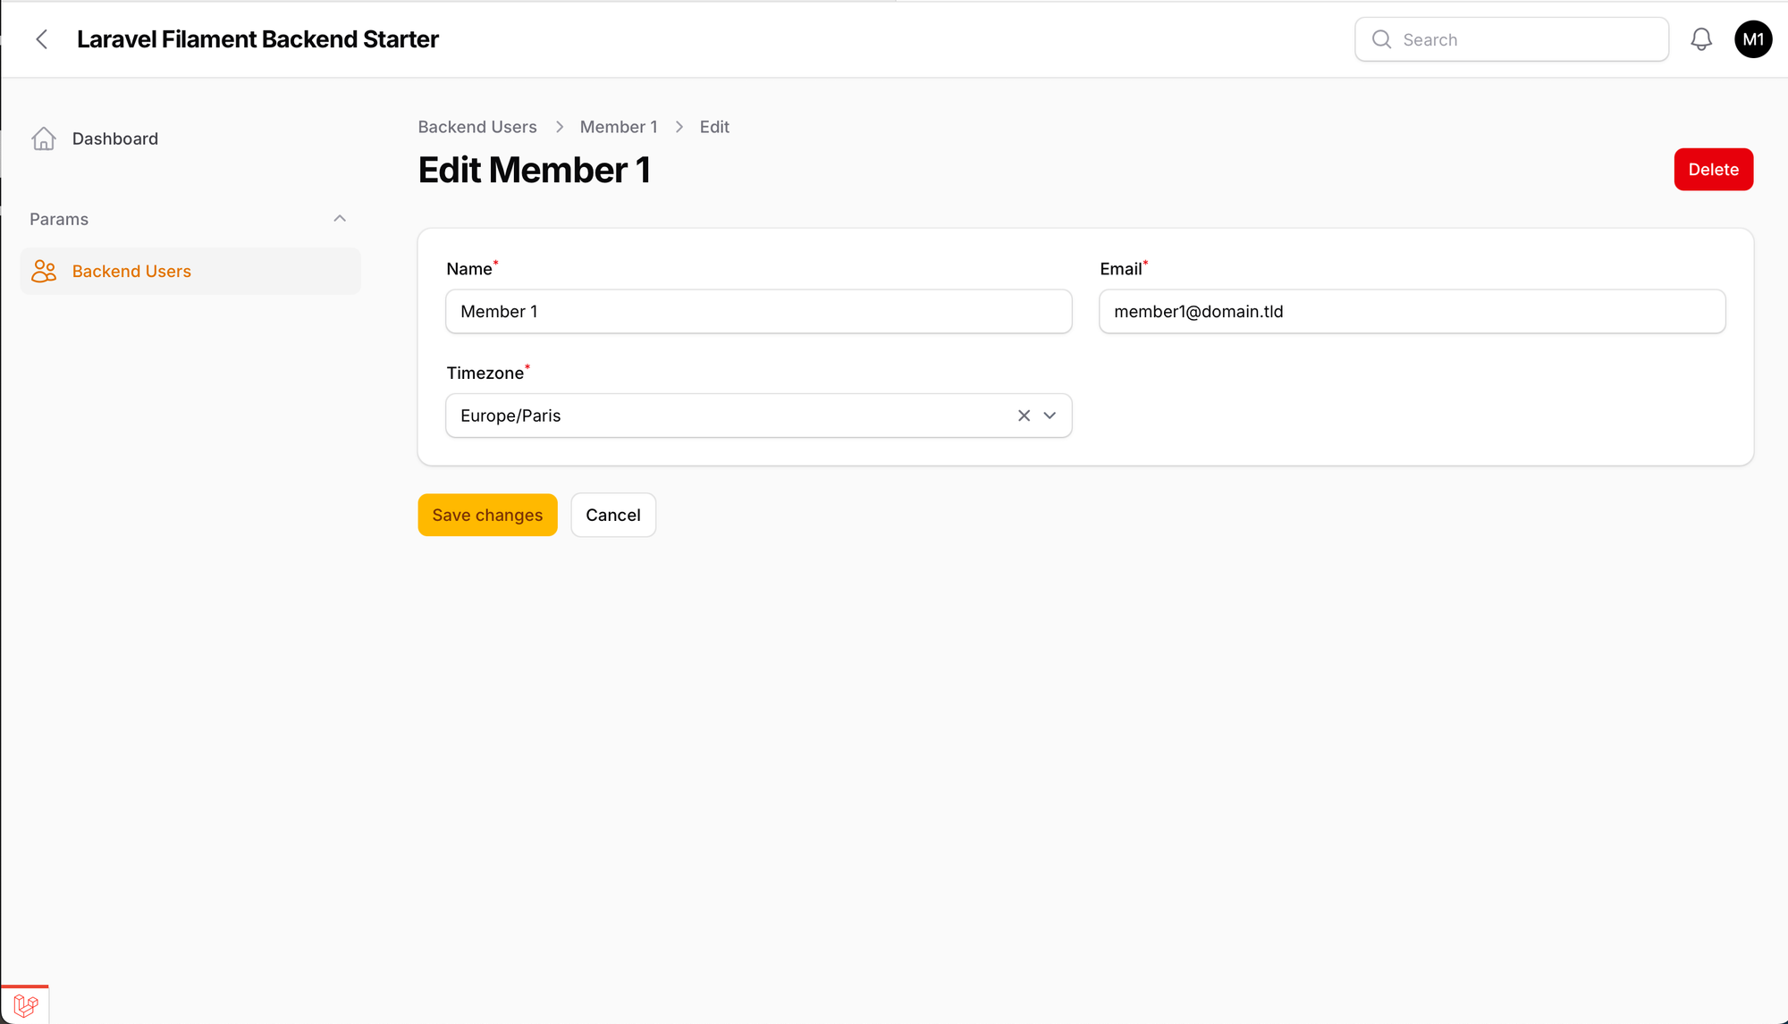Click the M1 user avatar

coord(1753,38)
